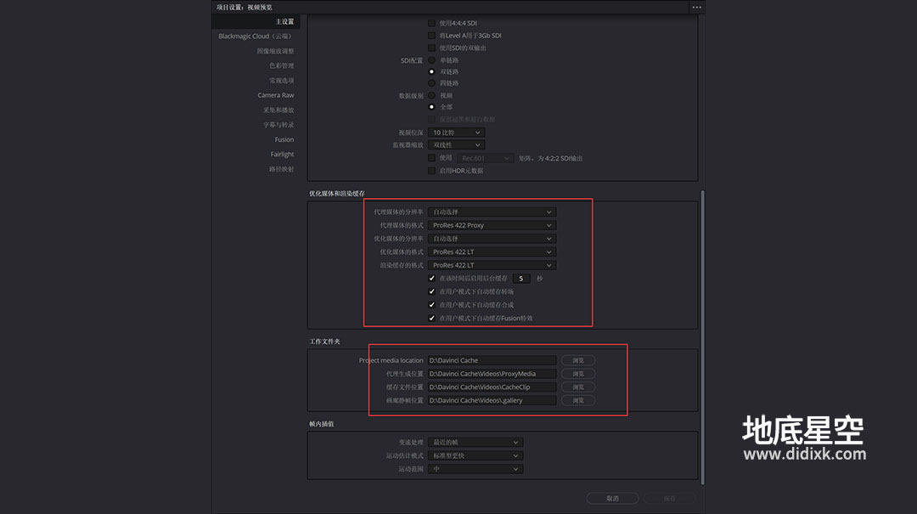The width and height of the screenshot is (917, 514).
Task: Enable 使用SDI的双输出 checkbox
Action: (x=431, y=48)
